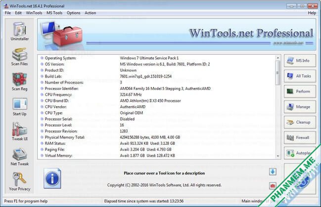This screenshot has width=321, height=207.
Task: Click the www.wintools.net banner link
Action: [x=288, y=42]
